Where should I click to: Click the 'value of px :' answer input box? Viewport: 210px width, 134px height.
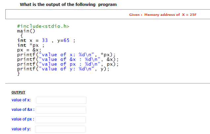pyautogui.click(x=60, y=119)
